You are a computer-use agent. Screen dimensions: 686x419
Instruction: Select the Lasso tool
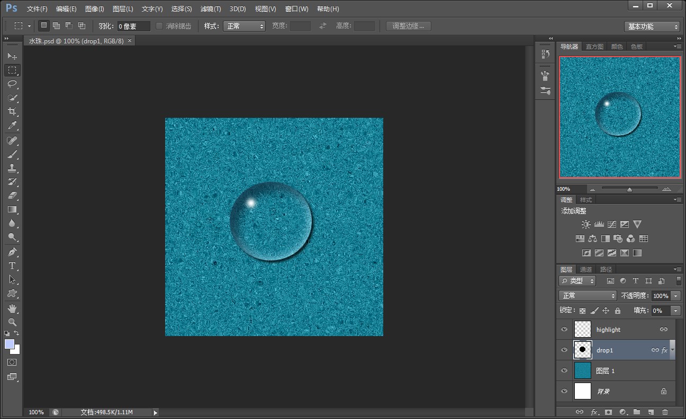pos(12,84)
